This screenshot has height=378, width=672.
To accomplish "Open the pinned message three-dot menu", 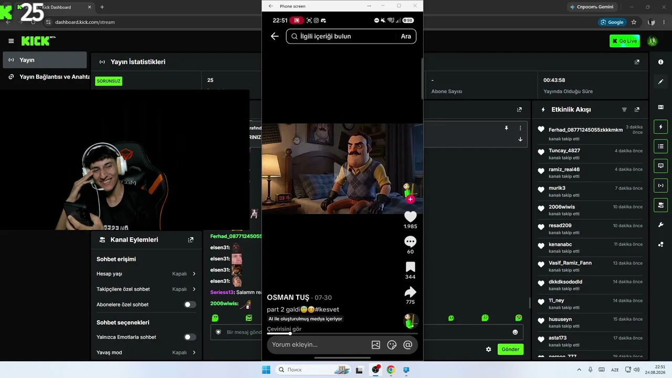I will pos(520,128).
